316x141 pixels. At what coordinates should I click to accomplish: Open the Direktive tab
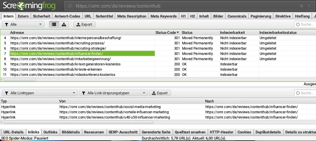pos(283,16)
